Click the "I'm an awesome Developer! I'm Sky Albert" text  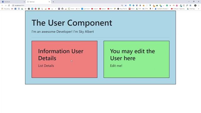point(63,32)
